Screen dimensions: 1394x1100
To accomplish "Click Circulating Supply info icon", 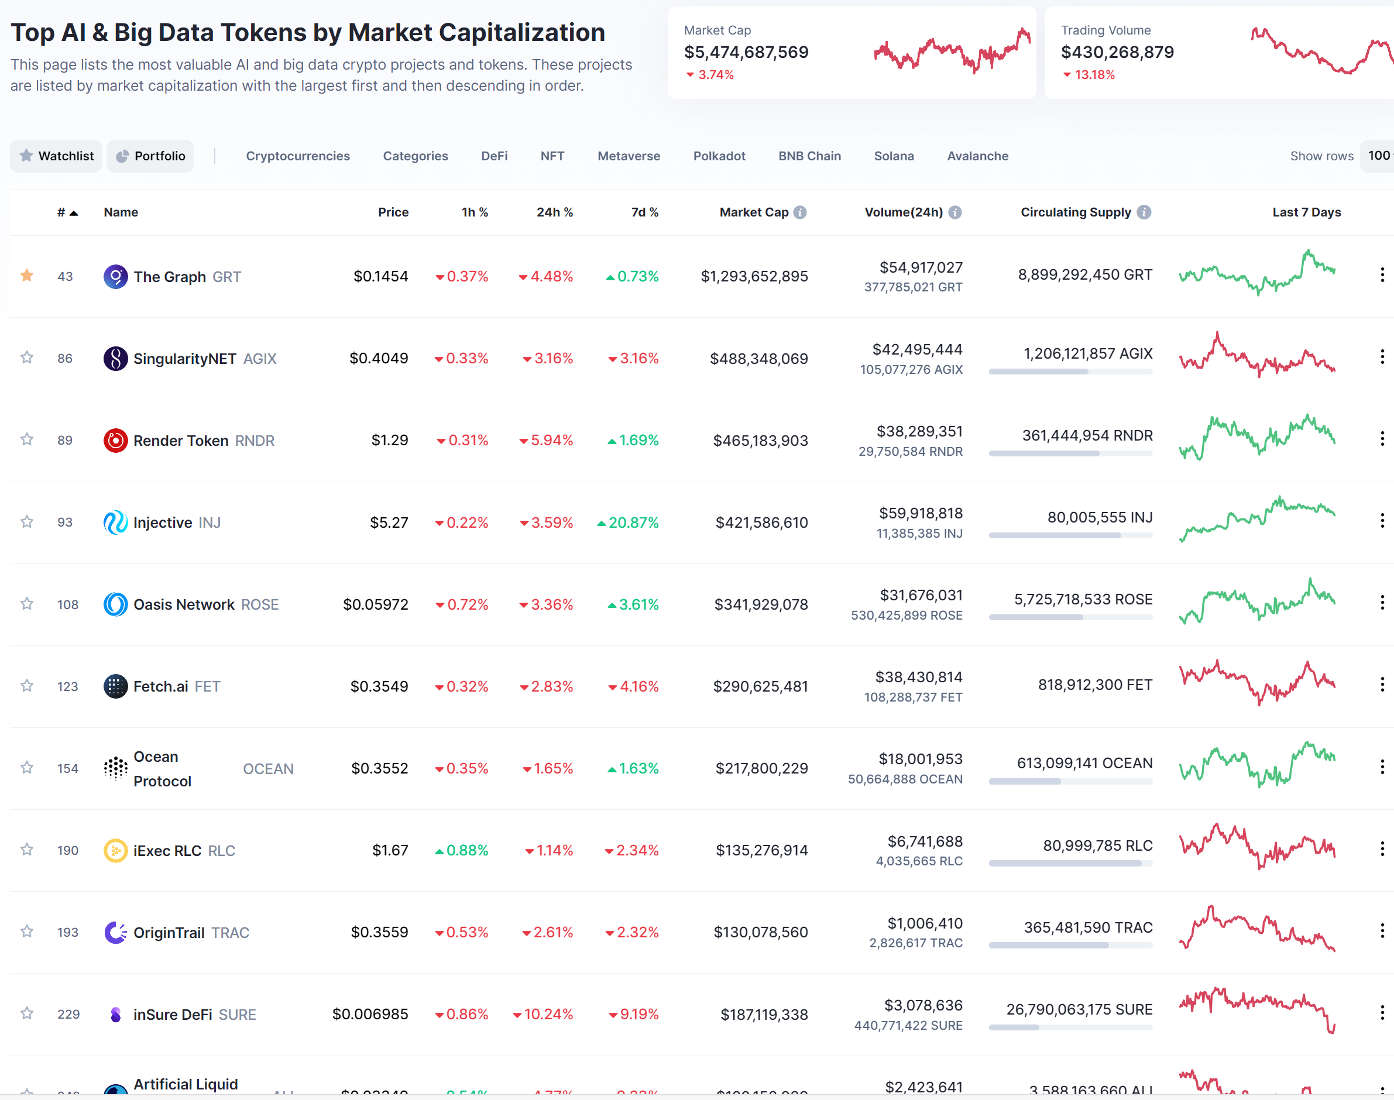I will pos(1144,212).
